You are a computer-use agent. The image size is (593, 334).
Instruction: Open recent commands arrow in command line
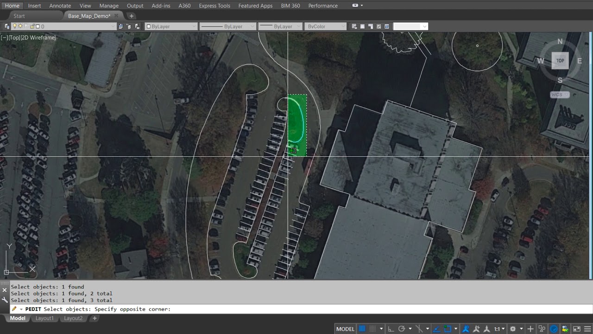[21, 309]
